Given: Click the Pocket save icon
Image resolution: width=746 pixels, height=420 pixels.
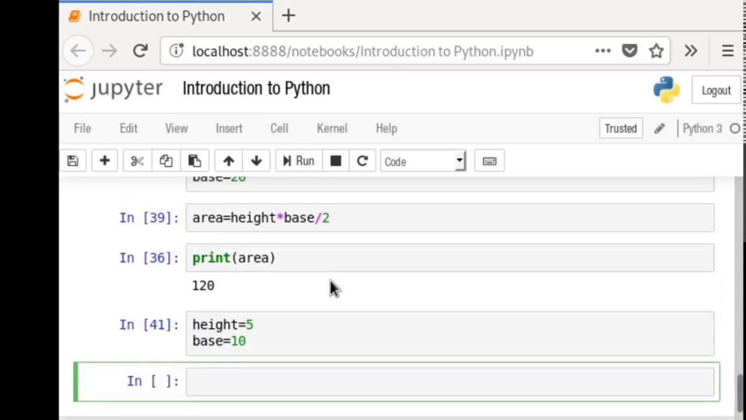Looking at the screenshot, I should click(629, 51).
